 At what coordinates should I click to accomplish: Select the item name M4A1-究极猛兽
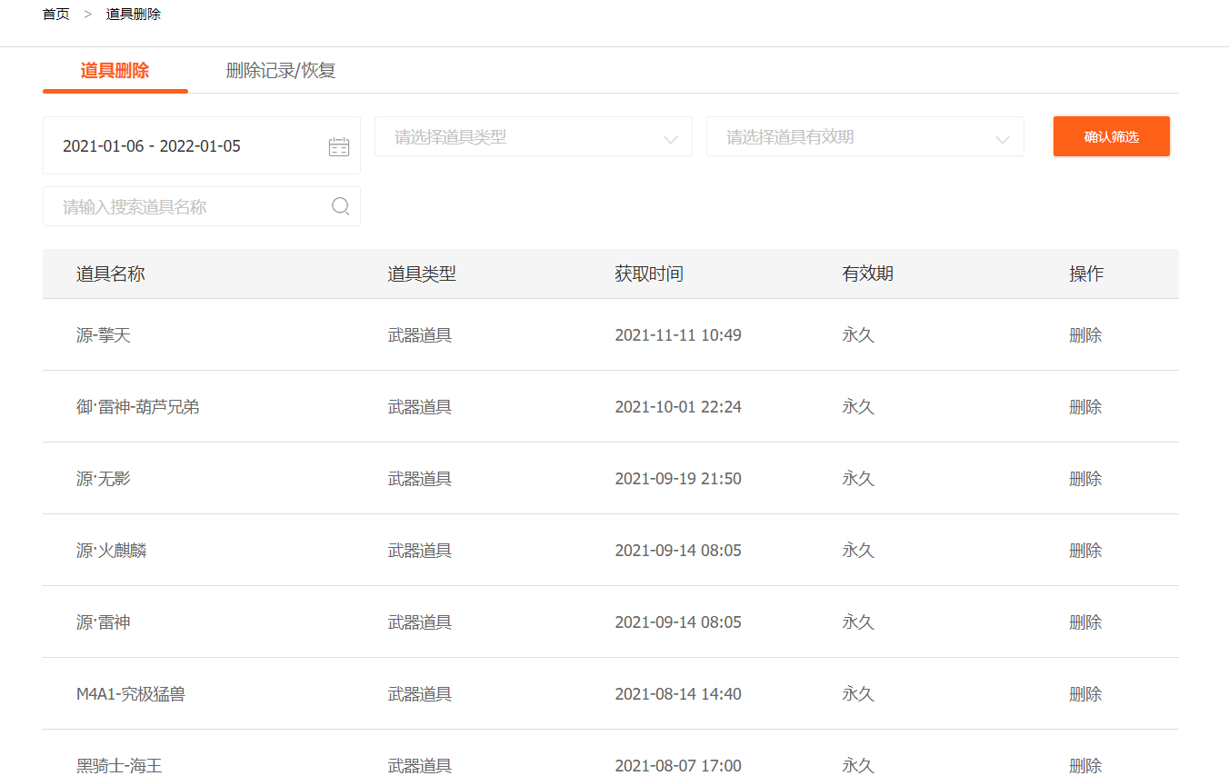(131, 694)
